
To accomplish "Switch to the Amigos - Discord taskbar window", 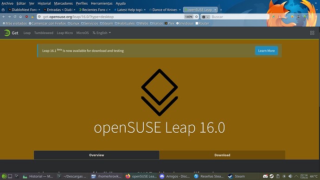I will coord(175,176).
